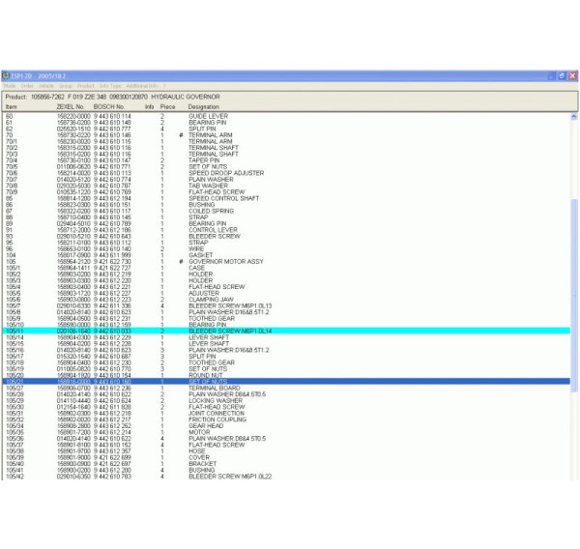
Task: Restore the window using title bar button
Action: (562, 74)
